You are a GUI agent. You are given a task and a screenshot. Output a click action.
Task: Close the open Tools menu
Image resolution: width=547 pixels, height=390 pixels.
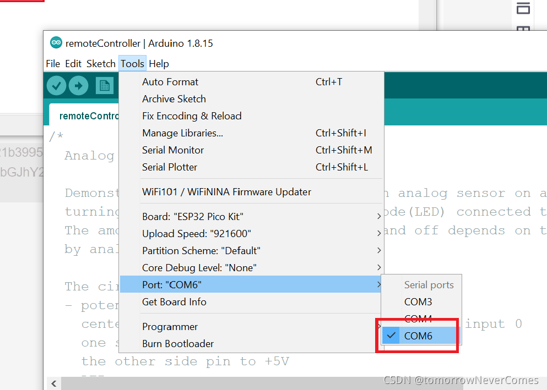tap(132, 64)
